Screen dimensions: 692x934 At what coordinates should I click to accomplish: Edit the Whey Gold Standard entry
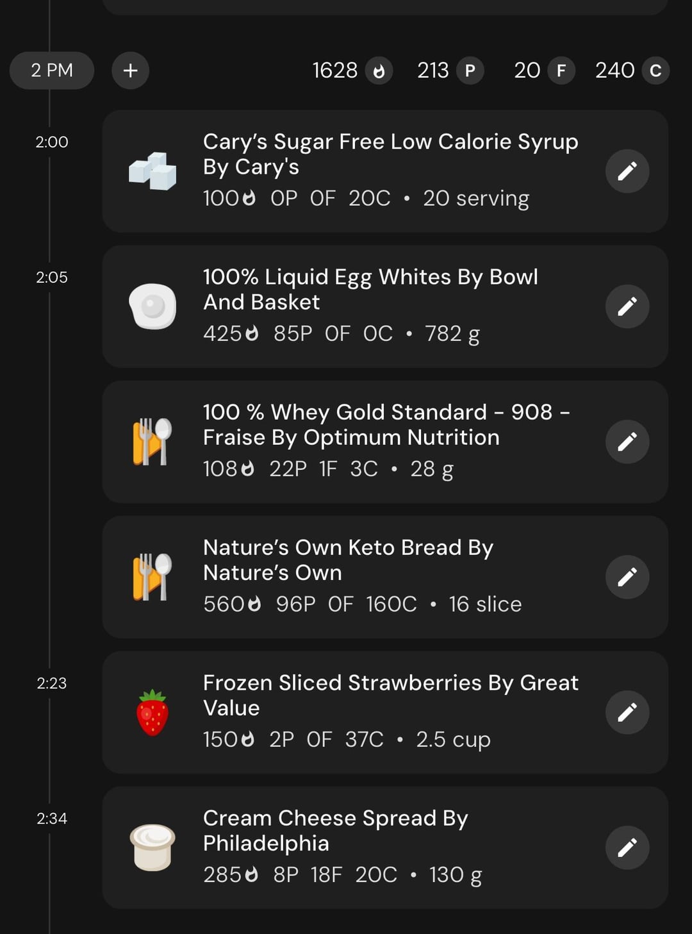[x=627, y=442]
